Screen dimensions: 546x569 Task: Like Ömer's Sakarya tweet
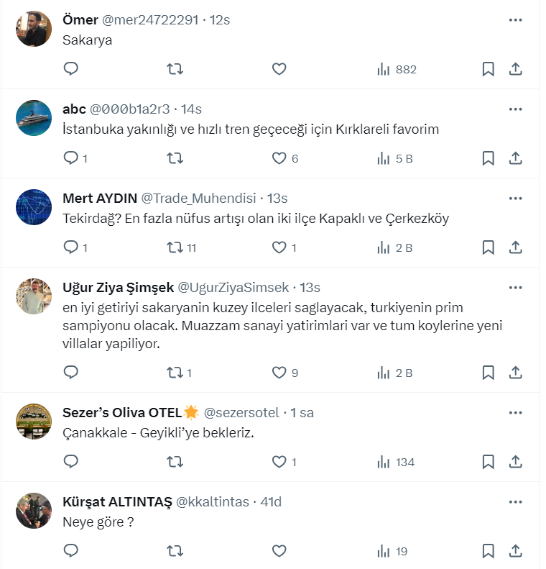pos(279,69)
